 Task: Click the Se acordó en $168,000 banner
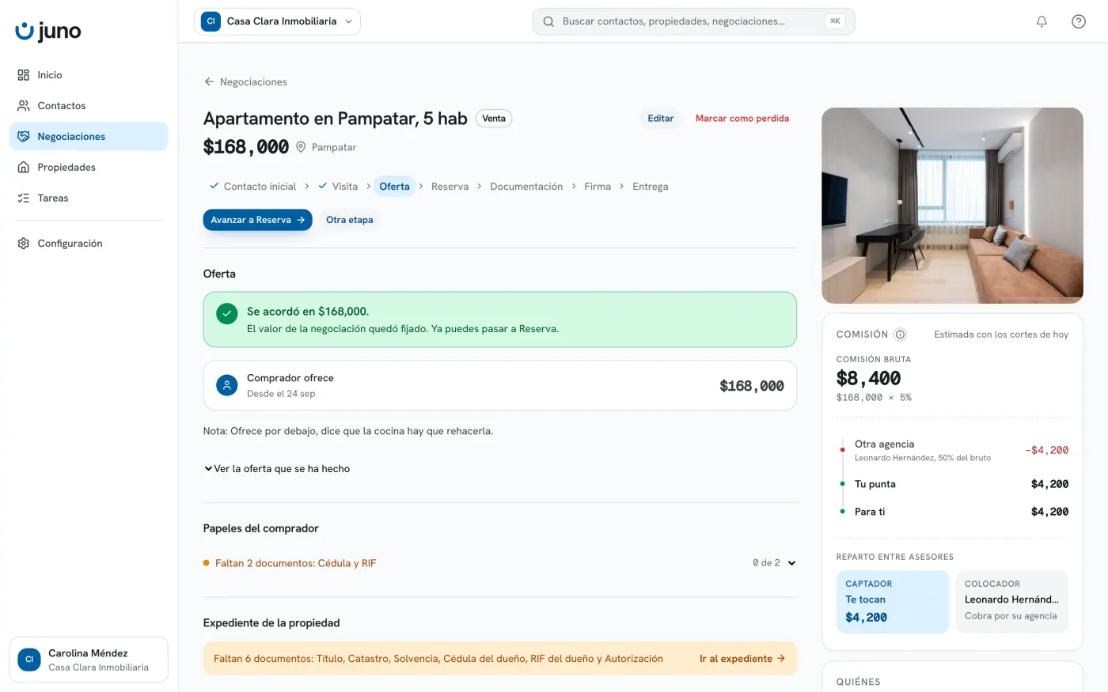(500, 320)
